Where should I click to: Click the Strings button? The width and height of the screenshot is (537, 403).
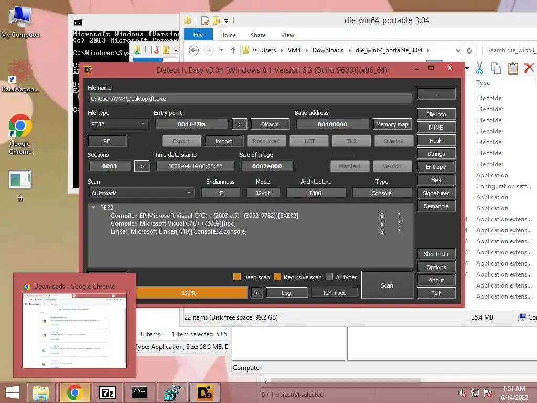436,154
